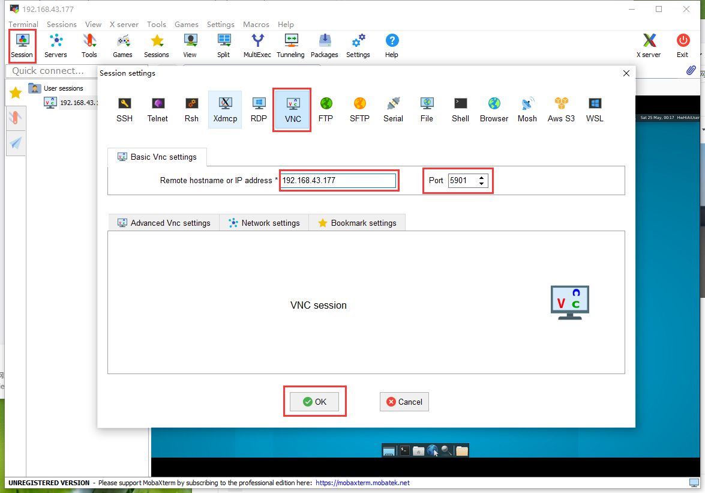Open the Tools toolbar icon

point(89,46)
